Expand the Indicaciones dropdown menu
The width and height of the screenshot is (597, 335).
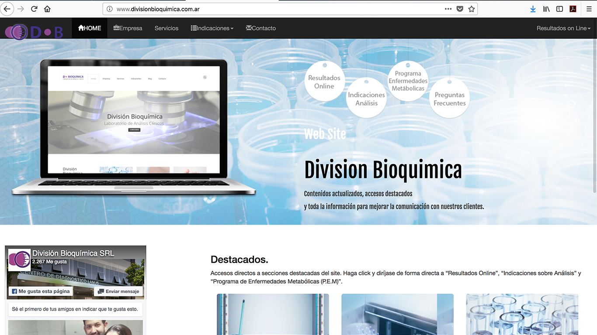[x=212, y=28]
